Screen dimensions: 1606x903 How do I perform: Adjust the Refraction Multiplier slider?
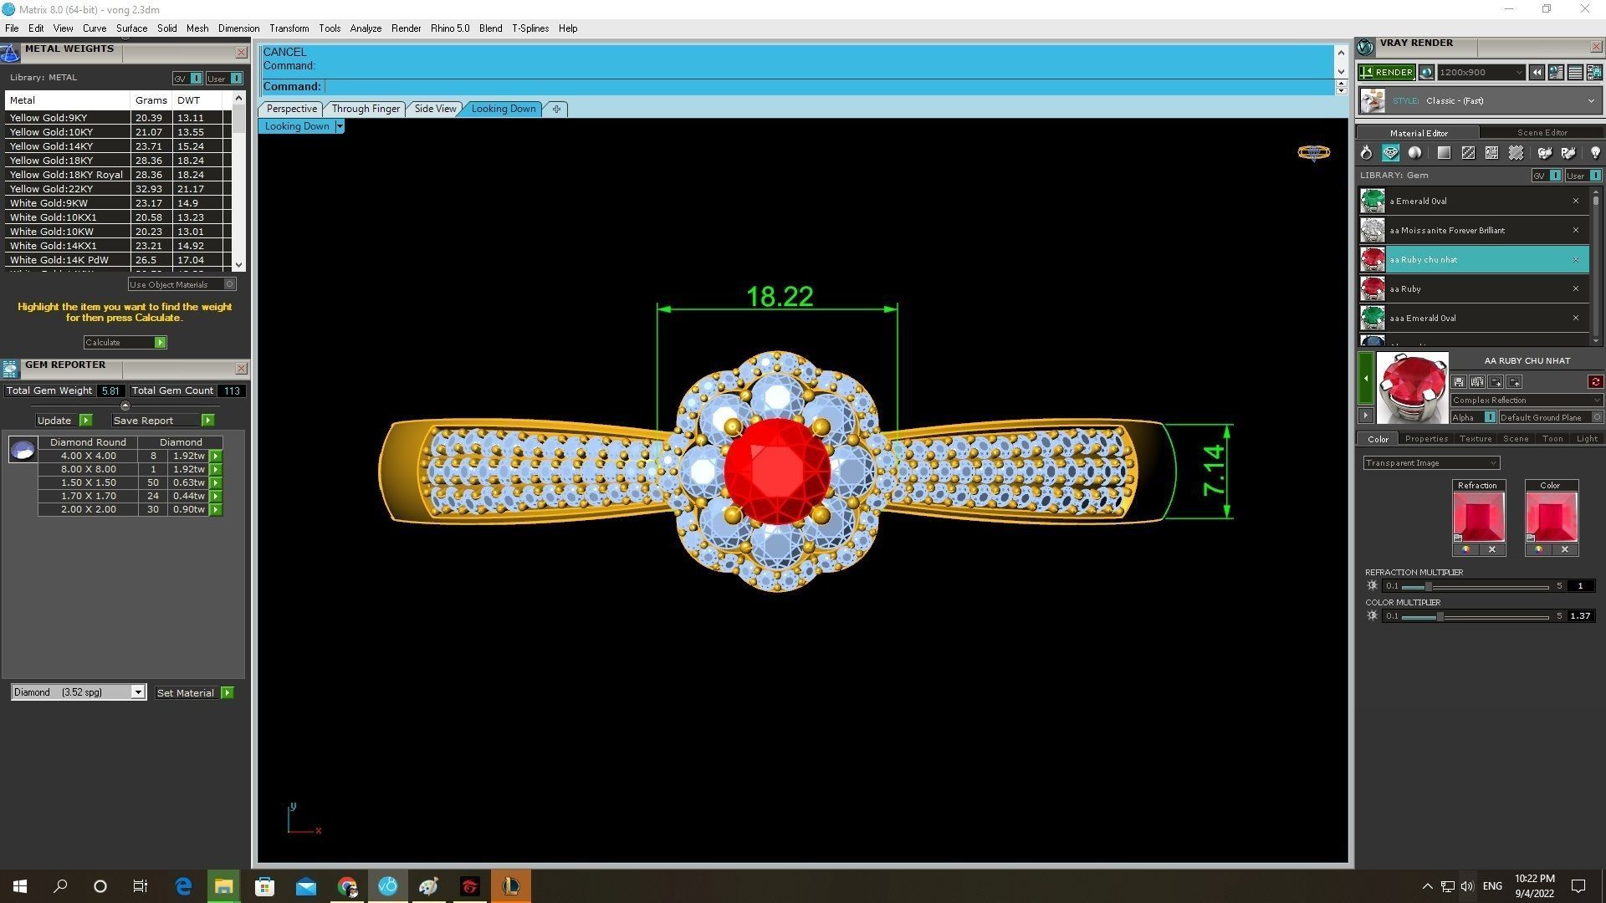tap(1429, 587)
